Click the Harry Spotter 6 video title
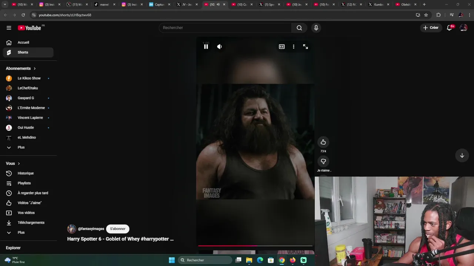The image size is (474, 266). tap(120, 239)
